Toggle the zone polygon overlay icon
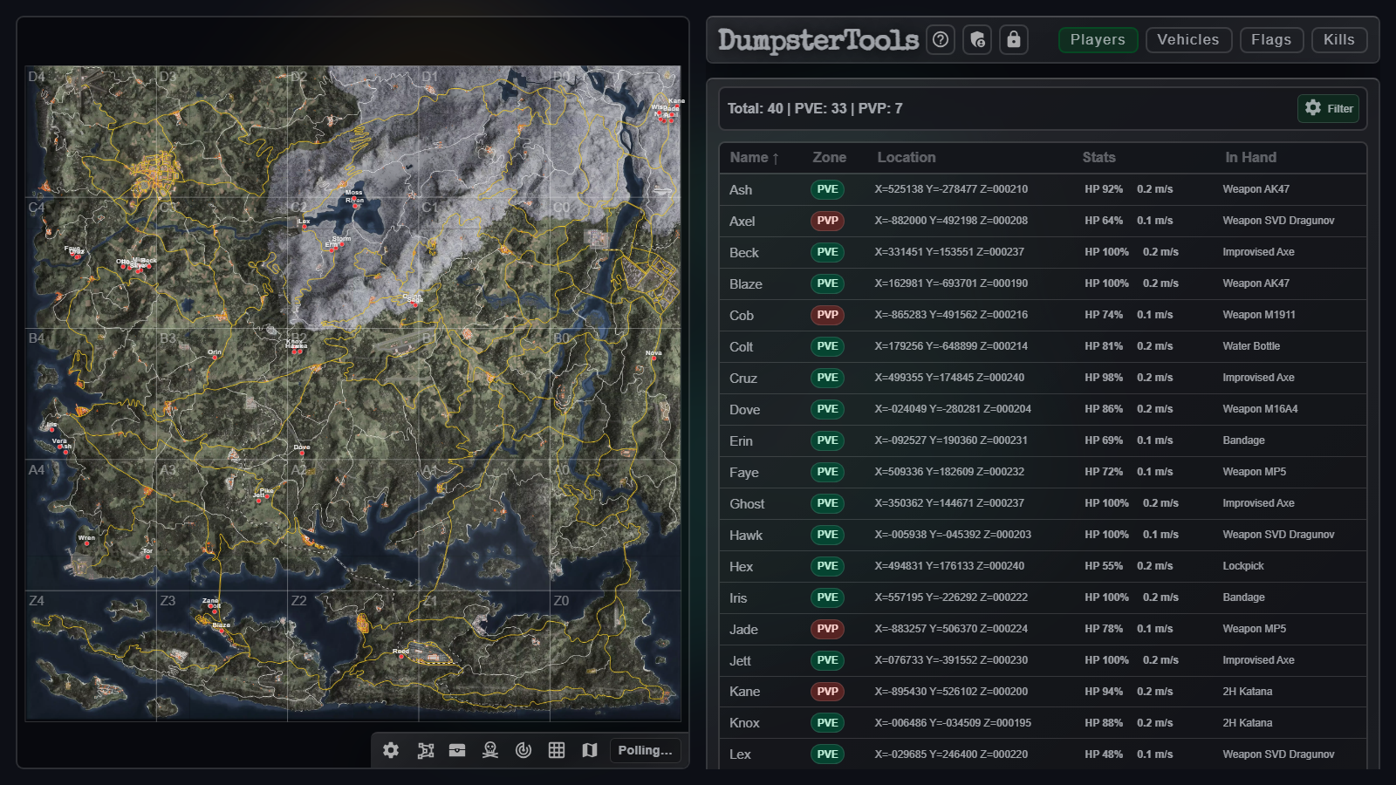The width and height of the screenshot is (1396, 785). click(x=425, y=750)
